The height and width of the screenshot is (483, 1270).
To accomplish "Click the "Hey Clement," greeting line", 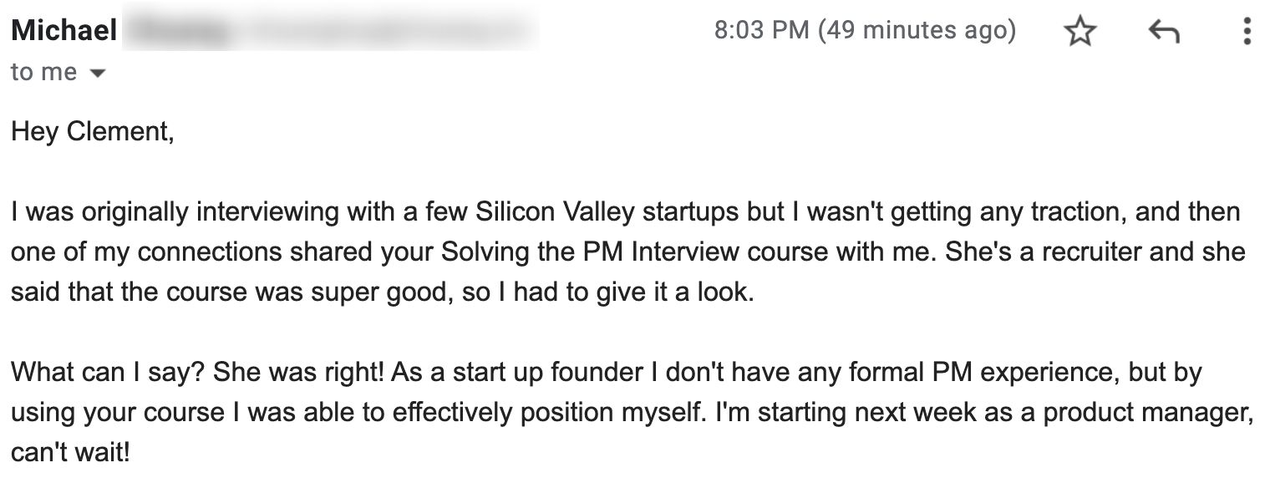I will [93, 132].
